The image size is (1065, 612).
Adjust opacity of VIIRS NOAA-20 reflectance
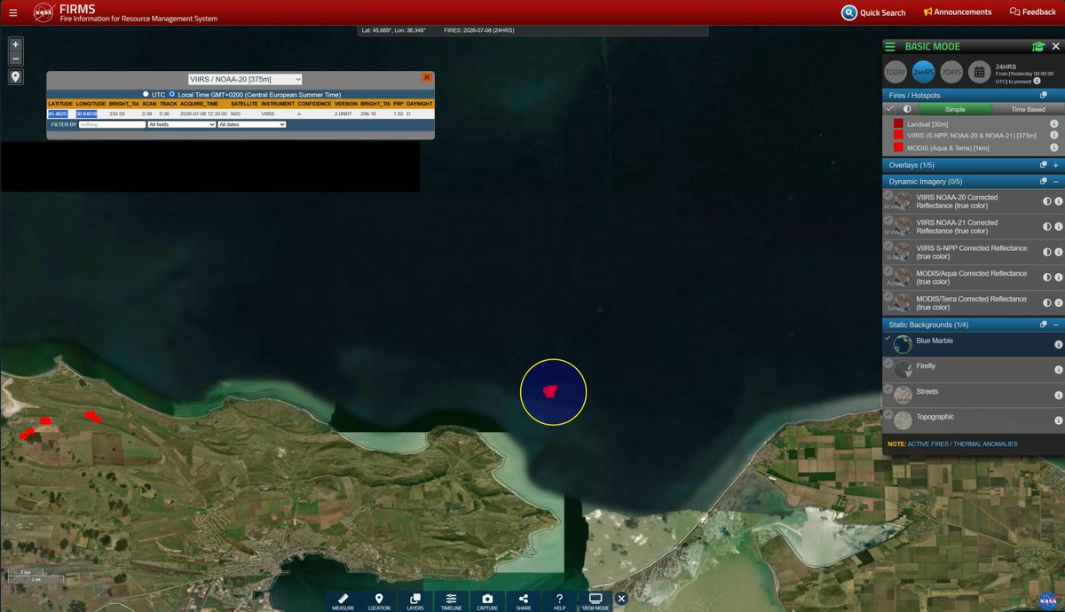[1046, 201]
